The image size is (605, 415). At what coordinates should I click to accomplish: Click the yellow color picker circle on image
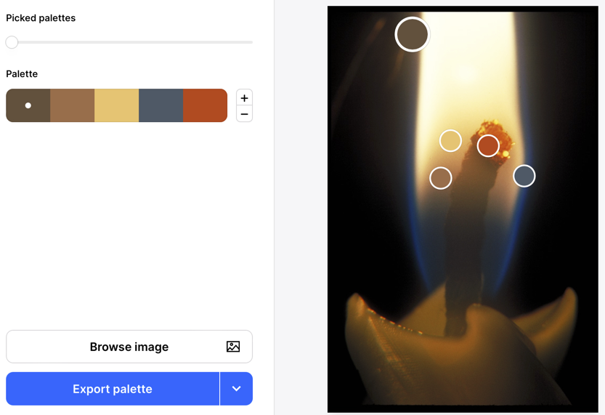(x=450, y=140)
